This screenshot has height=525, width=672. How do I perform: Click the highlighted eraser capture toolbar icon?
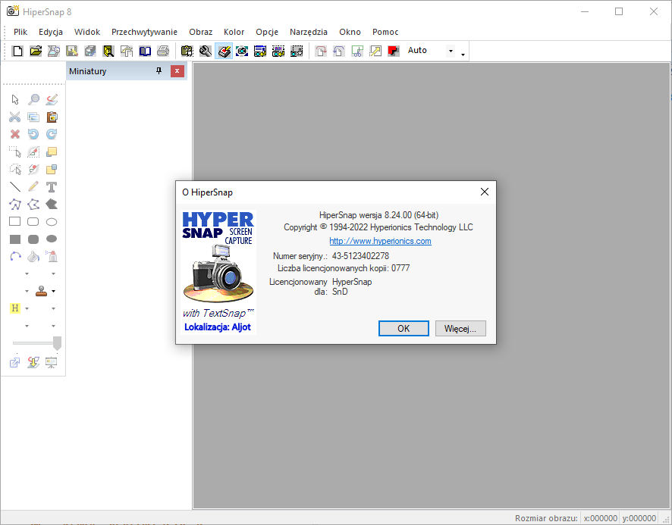(224, 52)
